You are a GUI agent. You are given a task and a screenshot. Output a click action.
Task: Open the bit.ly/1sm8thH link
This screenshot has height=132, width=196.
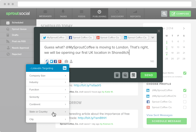(x=92, y=118)
